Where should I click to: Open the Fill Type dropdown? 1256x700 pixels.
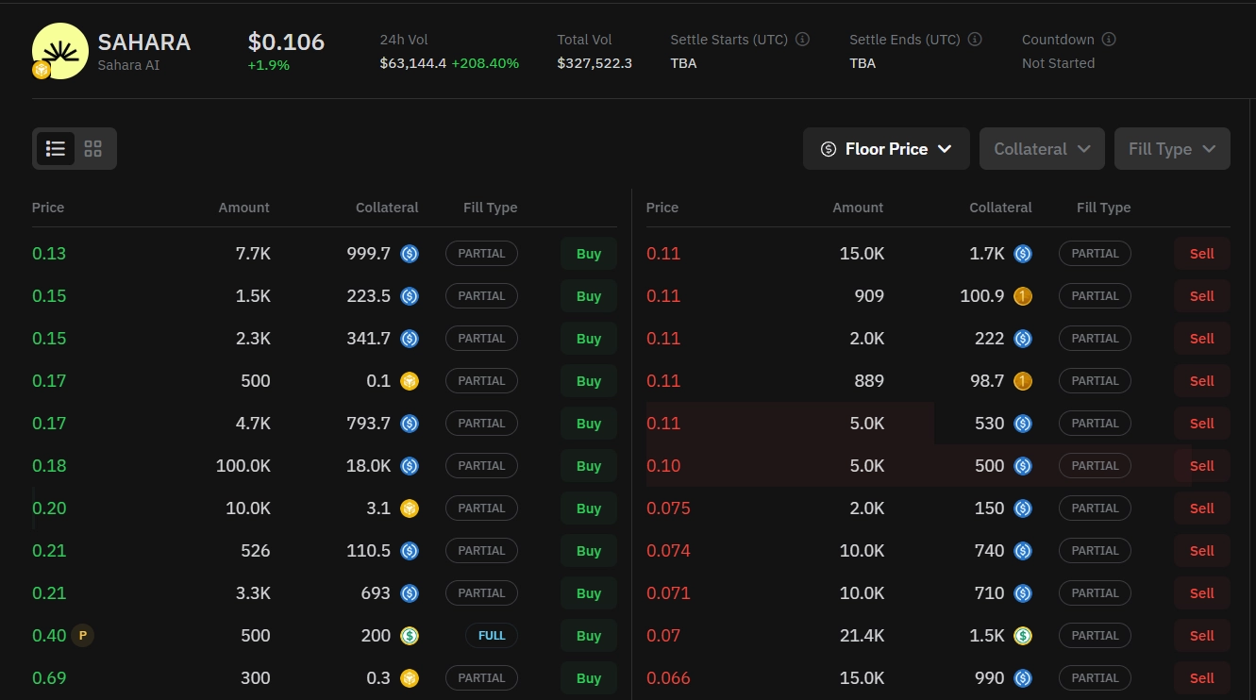point(1172,148)
